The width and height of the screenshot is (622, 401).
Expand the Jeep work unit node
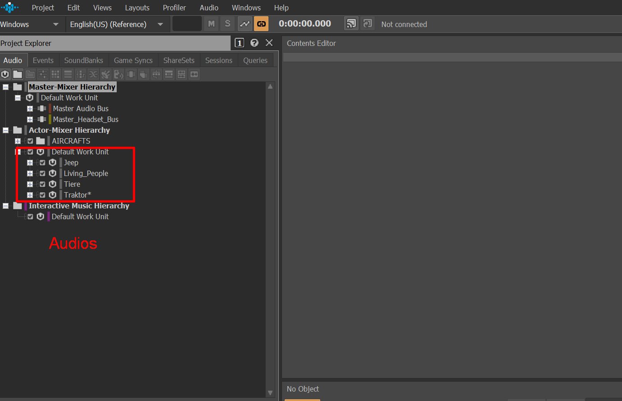30,162
